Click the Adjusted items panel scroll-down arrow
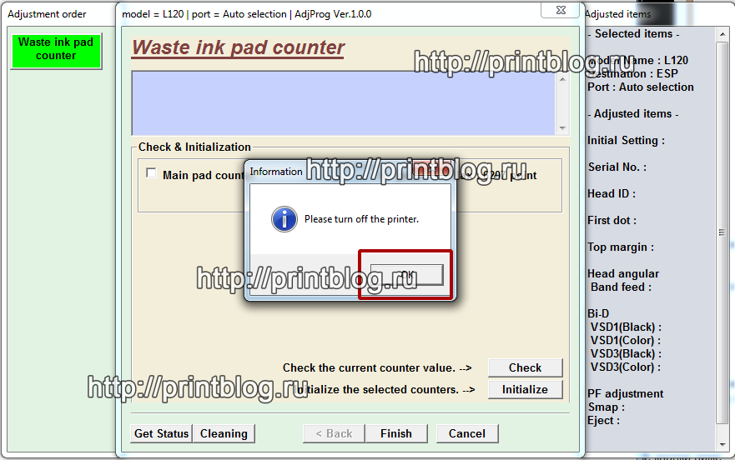Screen dimensions: 735x460 tap(723, 443)
